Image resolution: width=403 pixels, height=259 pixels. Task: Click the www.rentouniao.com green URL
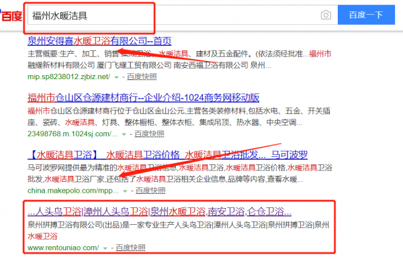[63, 248]
